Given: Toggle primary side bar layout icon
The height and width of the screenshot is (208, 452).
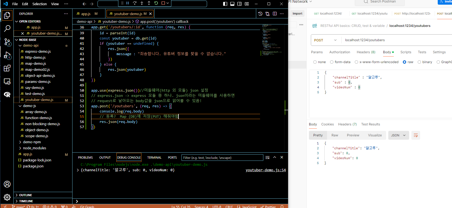Looking at the screenshot, I should click(x=225, y=4).
